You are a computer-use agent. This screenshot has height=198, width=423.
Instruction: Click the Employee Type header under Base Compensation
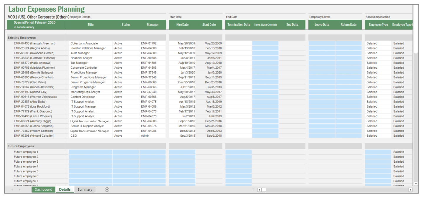tap(378, 25)
